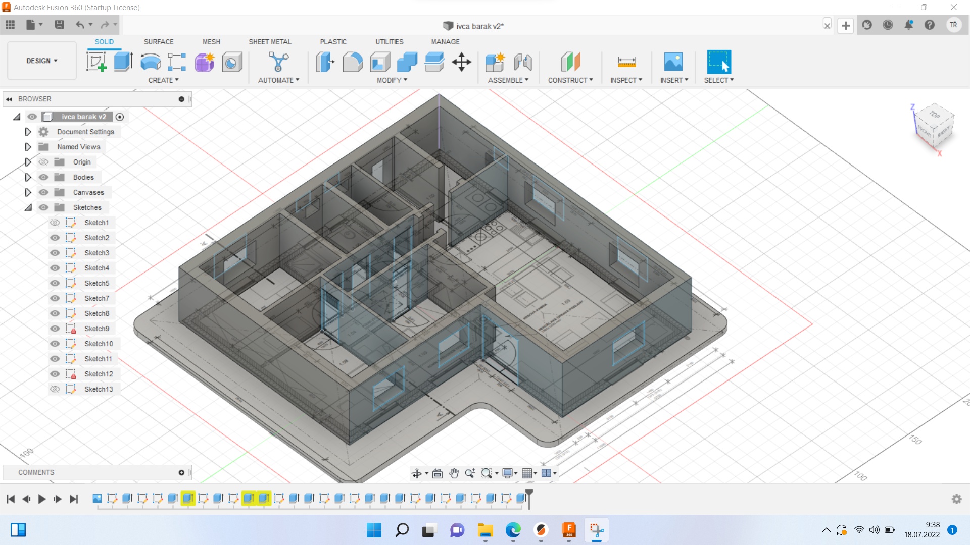Jump to timeline beginning
Viewport: 970px width, 545px height.
(10, 499)
